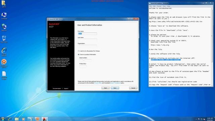Click the Notepad title bar icon
The width and height of the screenshot is (215, 121).
point(150,3)
